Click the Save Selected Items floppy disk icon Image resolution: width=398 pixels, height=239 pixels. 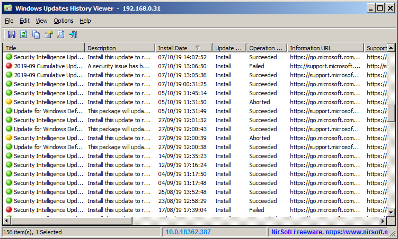(12, 35)
